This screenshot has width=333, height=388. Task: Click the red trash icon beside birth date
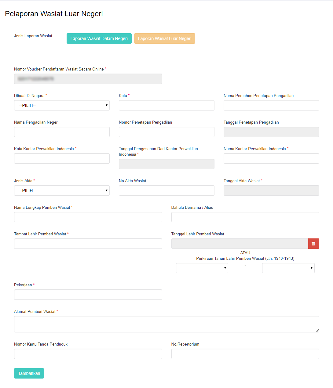click(313, 244)
